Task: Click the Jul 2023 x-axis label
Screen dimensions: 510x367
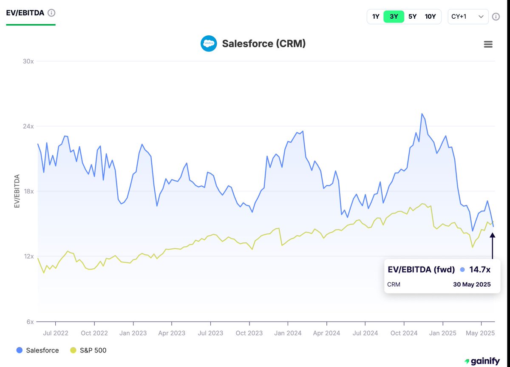Action: click(x=210, y=333)
